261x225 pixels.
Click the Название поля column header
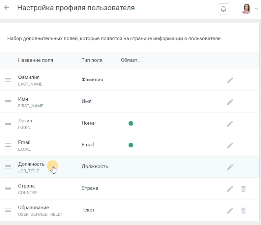click(x=36, y=60)
